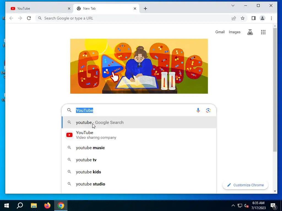Viewport: 282px width, 211px height.
Task: Launch File Explorer from taskbar
Action: coord(34,206)
